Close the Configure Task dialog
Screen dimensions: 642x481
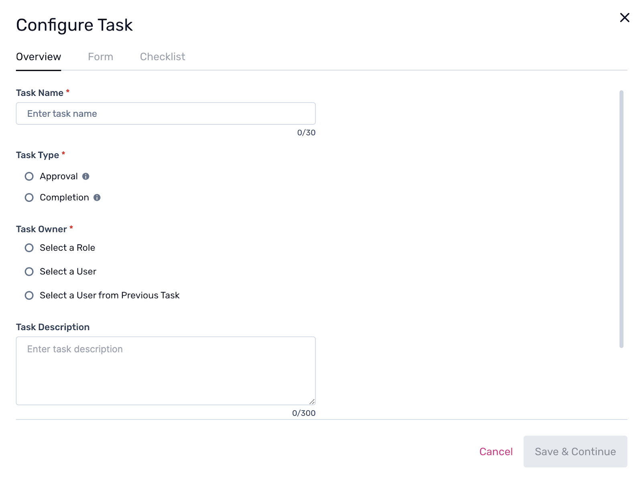coord(624,18)
